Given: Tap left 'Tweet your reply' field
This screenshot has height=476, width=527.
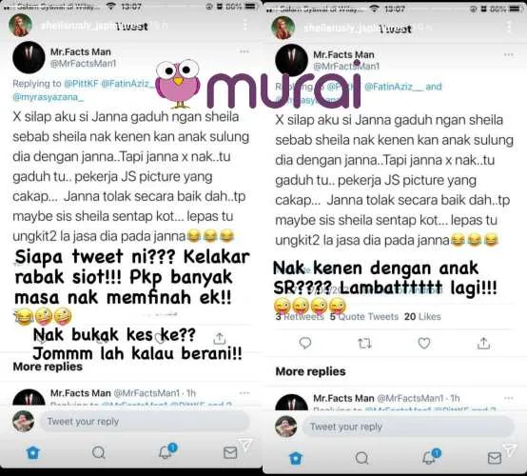Looking at the screenshot, I should click(x=145, y=421).
